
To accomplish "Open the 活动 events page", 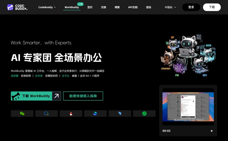I will (148, 7).
